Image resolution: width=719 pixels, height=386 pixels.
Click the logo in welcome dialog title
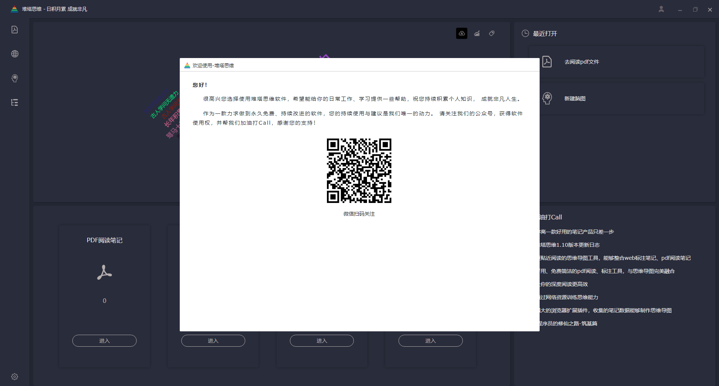tap(187, 66)
